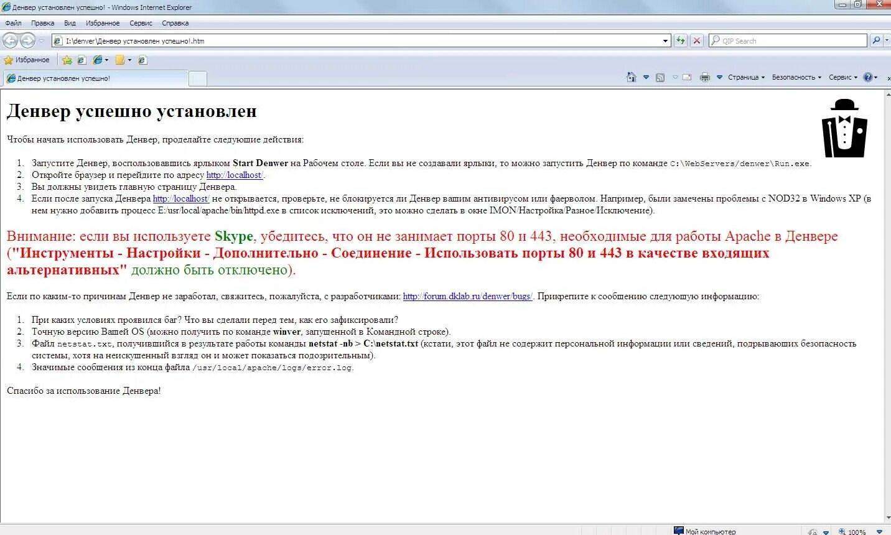891x535 pixels.
Task: Expand the yellow folder dropdown arrow
Action: point(129,60)
